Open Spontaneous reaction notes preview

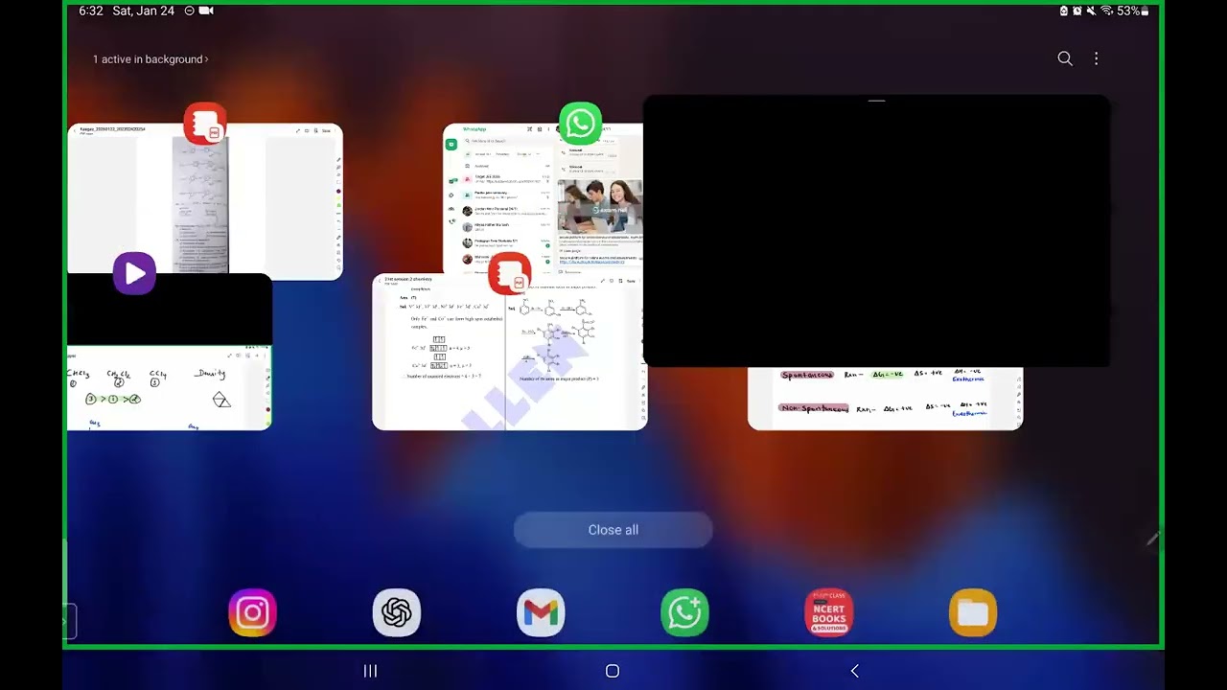coord(885,399)
